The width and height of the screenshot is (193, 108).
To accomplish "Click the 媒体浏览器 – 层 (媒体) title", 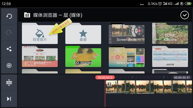I will [x=58, y=15].
